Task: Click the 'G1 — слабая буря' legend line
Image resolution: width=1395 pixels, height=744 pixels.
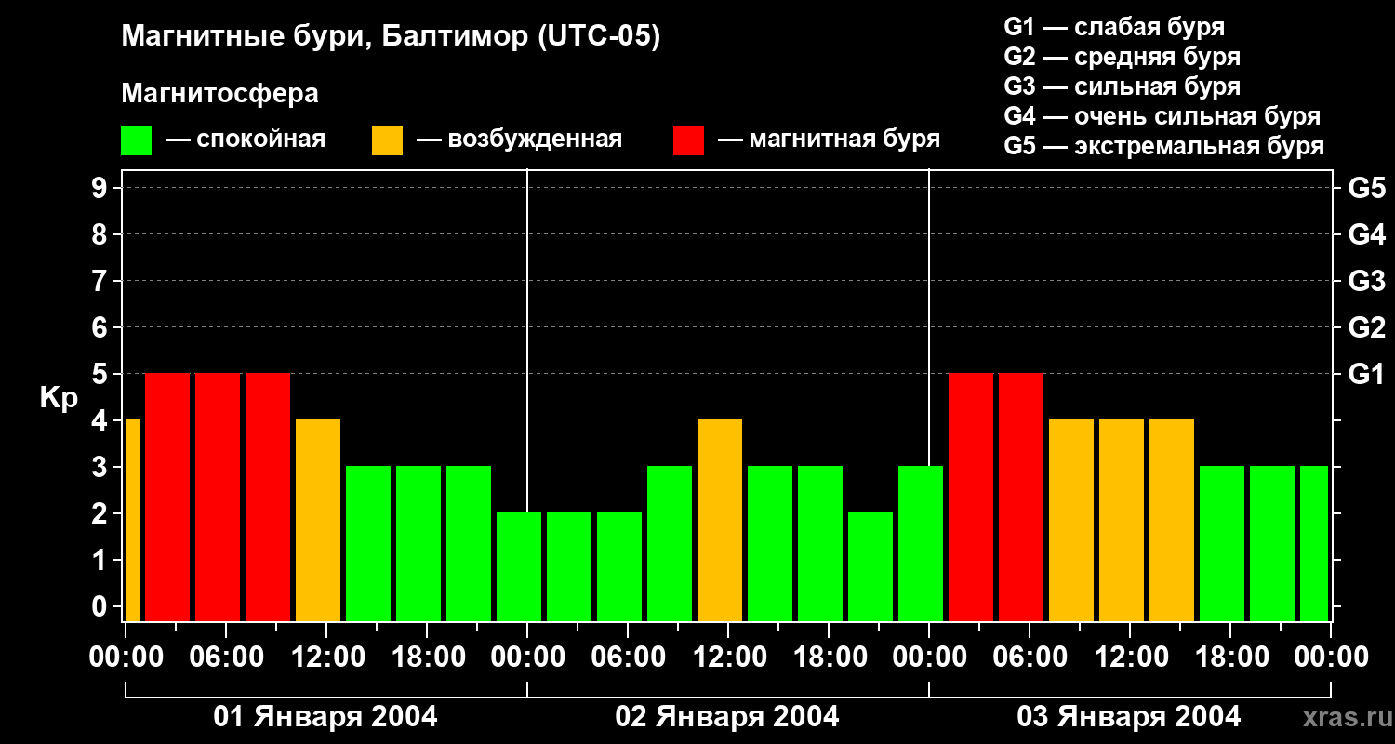Action: pyautogui.click(x=1114, y=27)
